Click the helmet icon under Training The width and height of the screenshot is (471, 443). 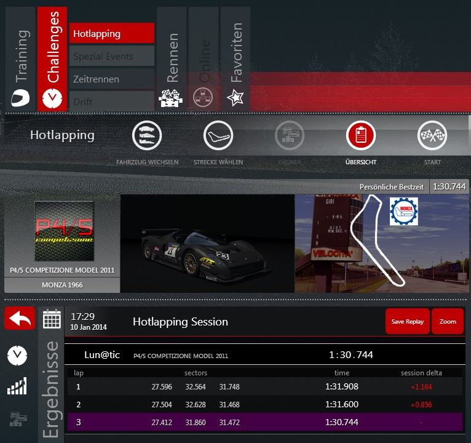pos(20,98)
